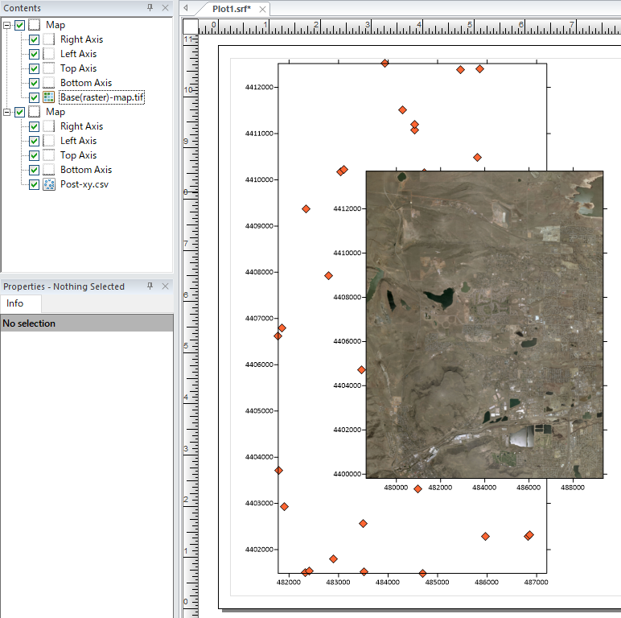The image size is (621, 618).
Task: Uncheck first Map's Left Axis checkbox
Action: pos(34,54)
